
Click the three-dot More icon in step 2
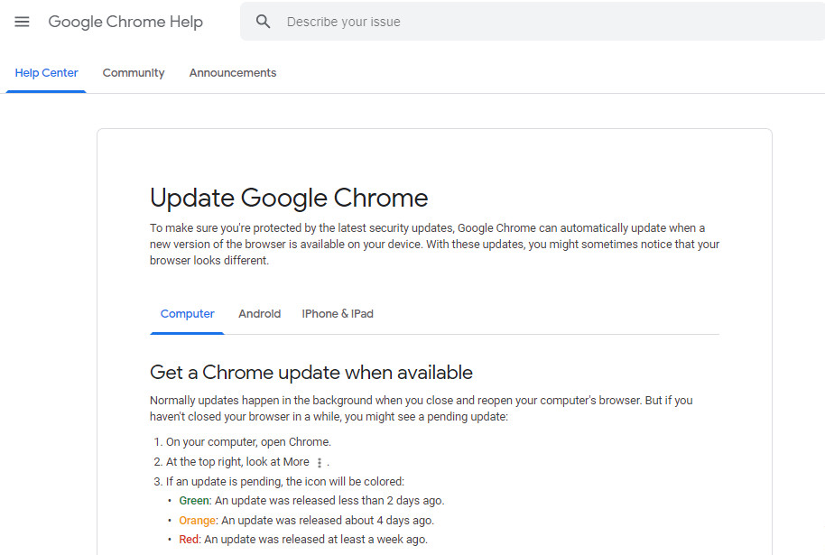tap(320, 462)
